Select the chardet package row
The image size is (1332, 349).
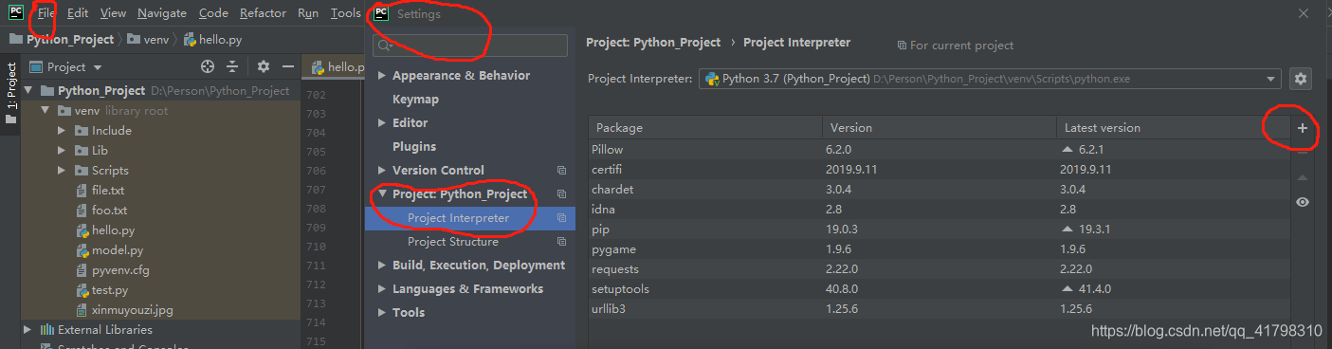pos(939,190)
